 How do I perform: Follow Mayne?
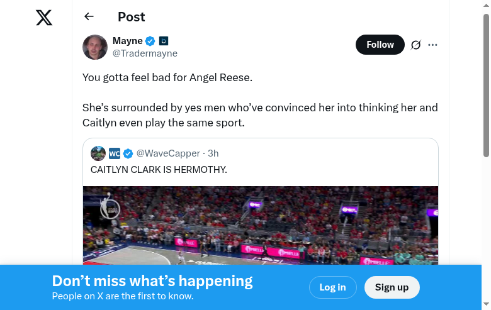[x=380, y=45]
